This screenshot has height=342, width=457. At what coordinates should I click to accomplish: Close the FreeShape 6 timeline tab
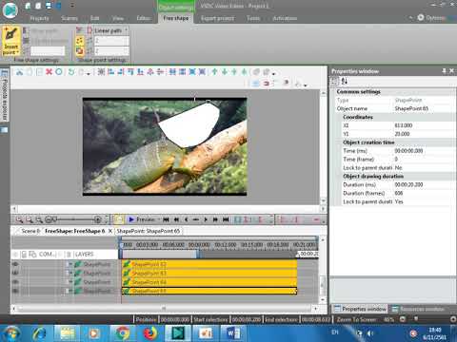(110, 231)
